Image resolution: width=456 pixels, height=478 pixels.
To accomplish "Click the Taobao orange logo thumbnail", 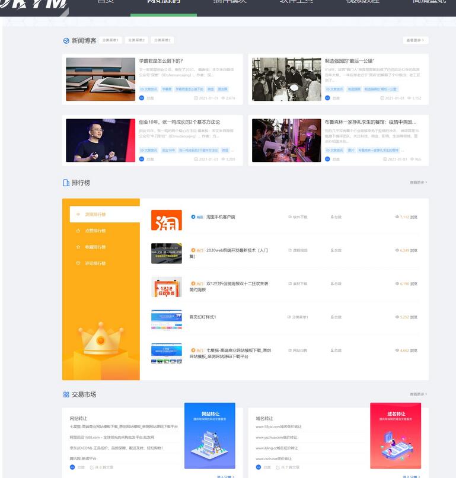I will [x=167, y=220].
